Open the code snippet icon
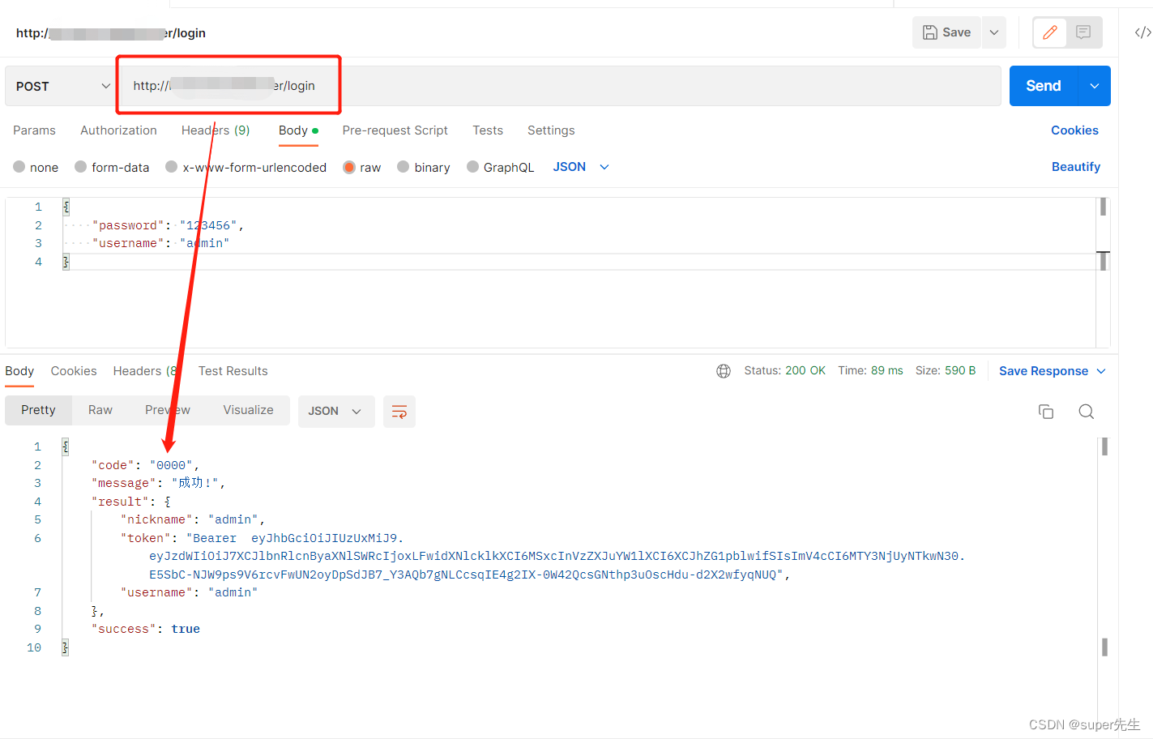This screenshot has width=1153, height=739. (x=1142, y=32)
